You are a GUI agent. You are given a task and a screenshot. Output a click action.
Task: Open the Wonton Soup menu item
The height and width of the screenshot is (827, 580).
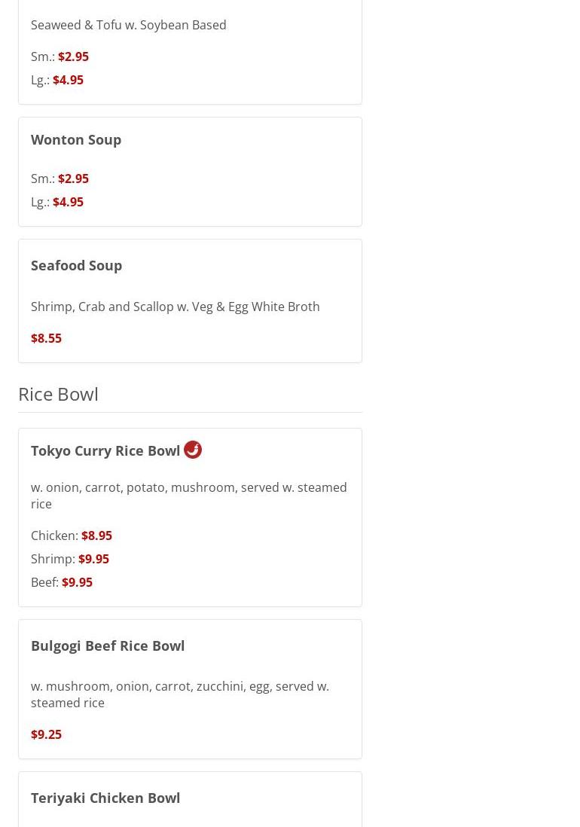click(76, 139)
